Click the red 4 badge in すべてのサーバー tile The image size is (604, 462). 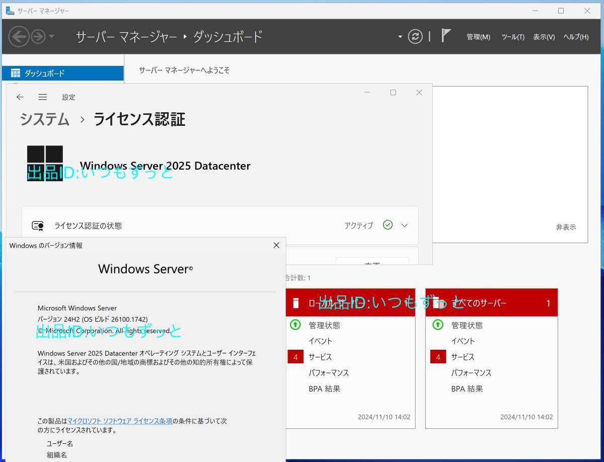[x=438, y=357]
